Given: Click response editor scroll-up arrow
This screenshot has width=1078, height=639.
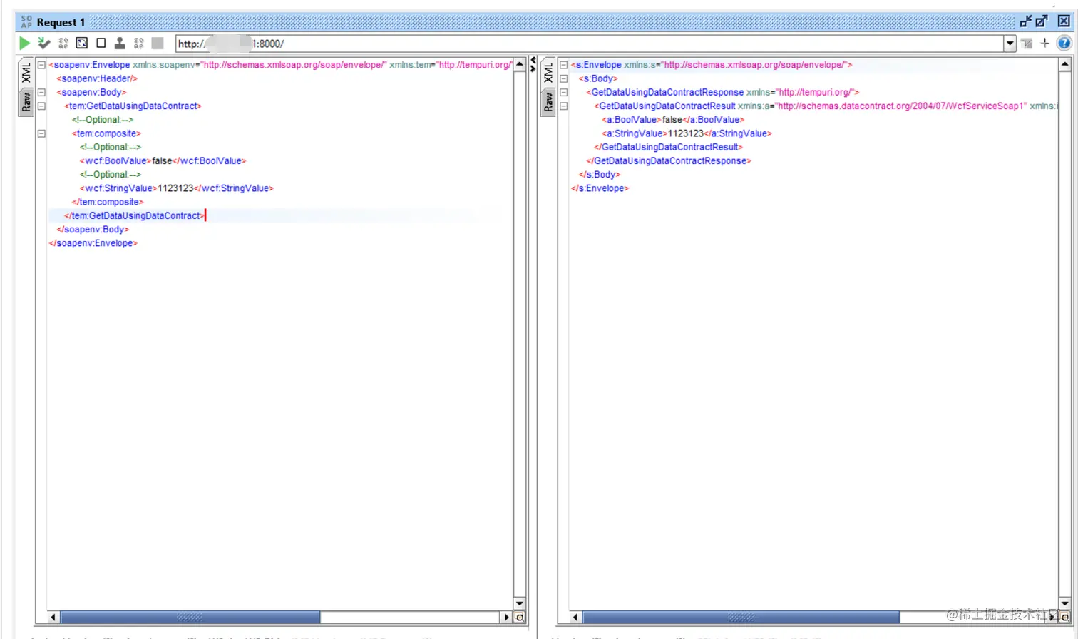Looking at the screenshot, I should pyautogui.click(x=1064, y=65).
